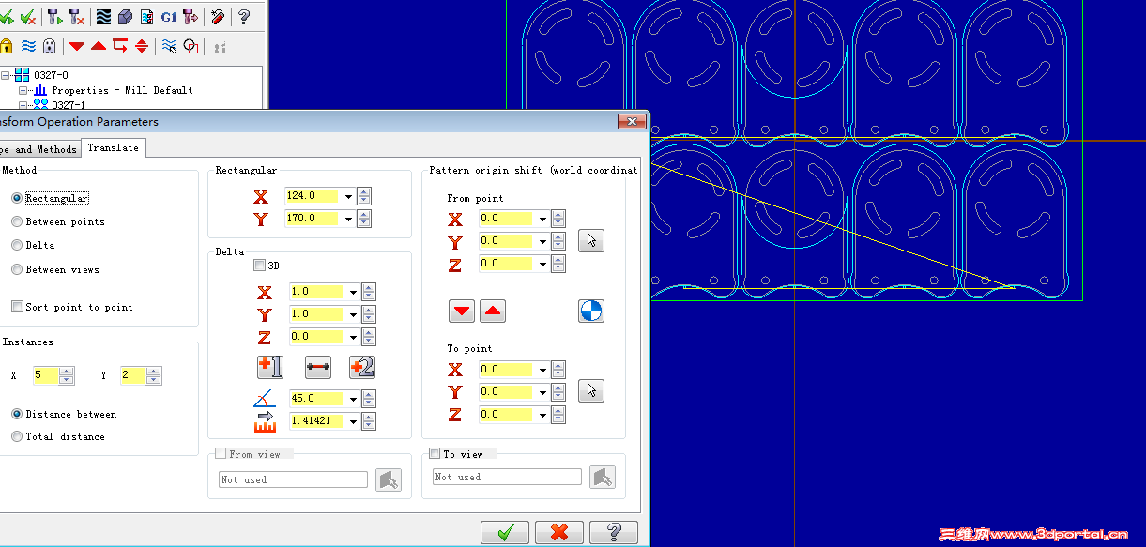Click the tool with red X icon
The image size is (1146, 547).
click(77, 17)
